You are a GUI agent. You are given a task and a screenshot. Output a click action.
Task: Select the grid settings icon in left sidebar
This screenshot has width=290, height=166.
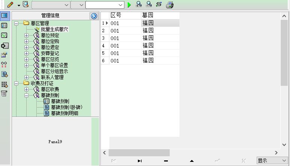pos(4,85)
